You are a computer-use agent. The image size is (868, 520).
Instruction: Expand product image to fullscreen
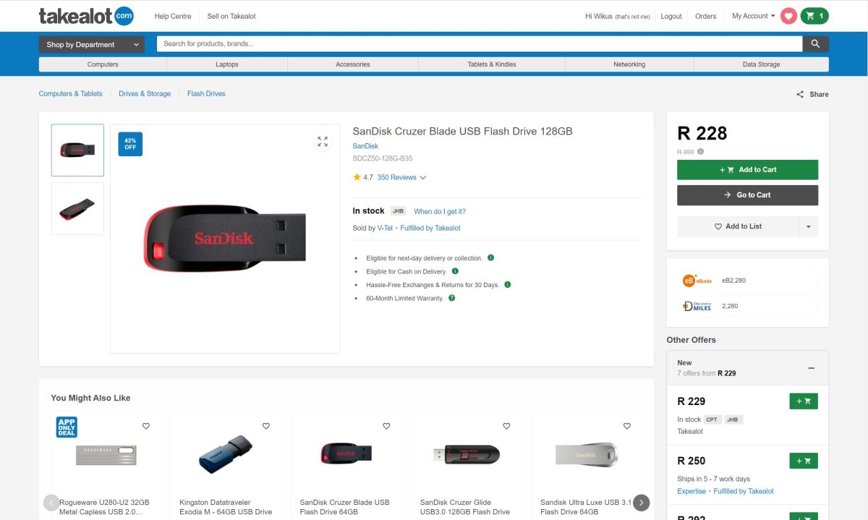tap(323, 142)
